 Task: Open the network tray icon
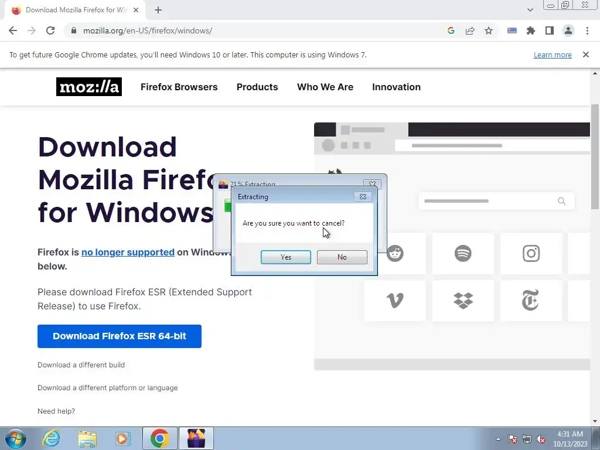tap(527, 439)
